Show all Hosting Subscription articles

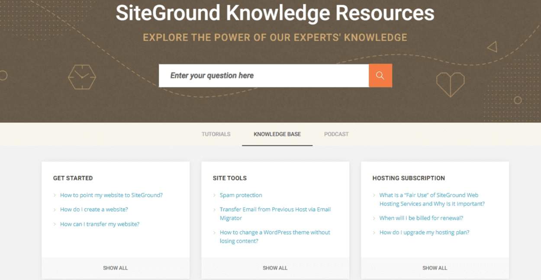pyautogui.click(x=435, y=268)
